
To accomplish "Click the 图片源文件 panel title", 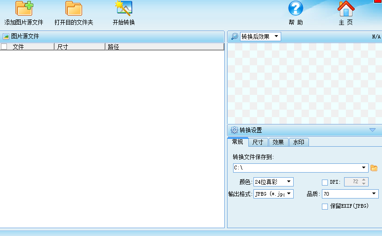I will coord(25,37).
